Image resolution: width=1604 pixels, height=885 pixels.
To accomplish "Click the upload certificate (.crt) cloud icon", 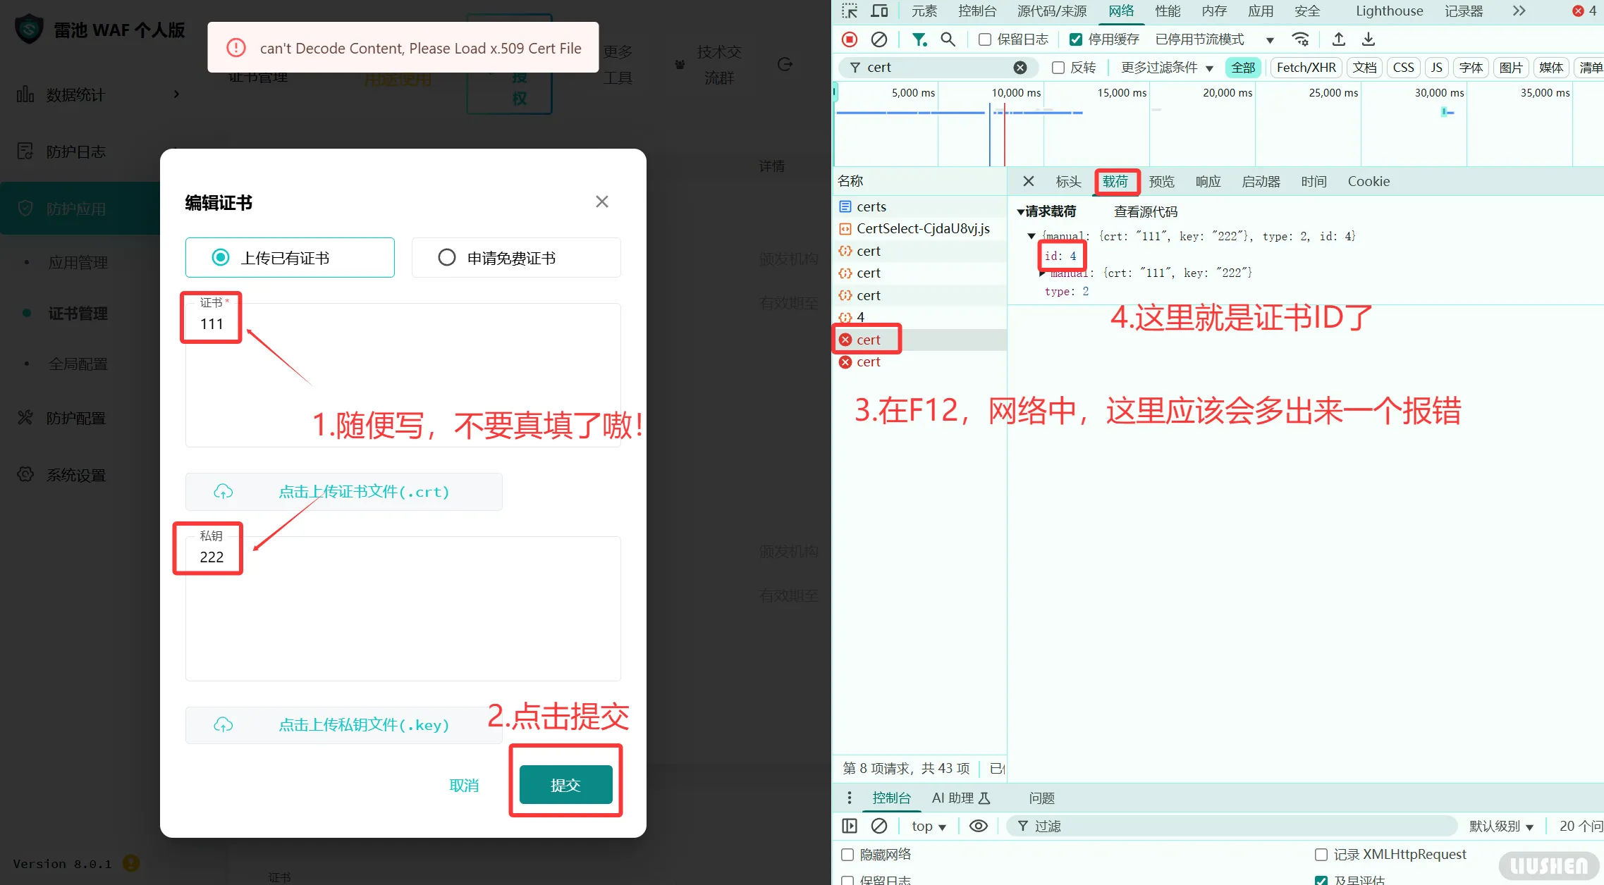I will click(x=224, y=491).
